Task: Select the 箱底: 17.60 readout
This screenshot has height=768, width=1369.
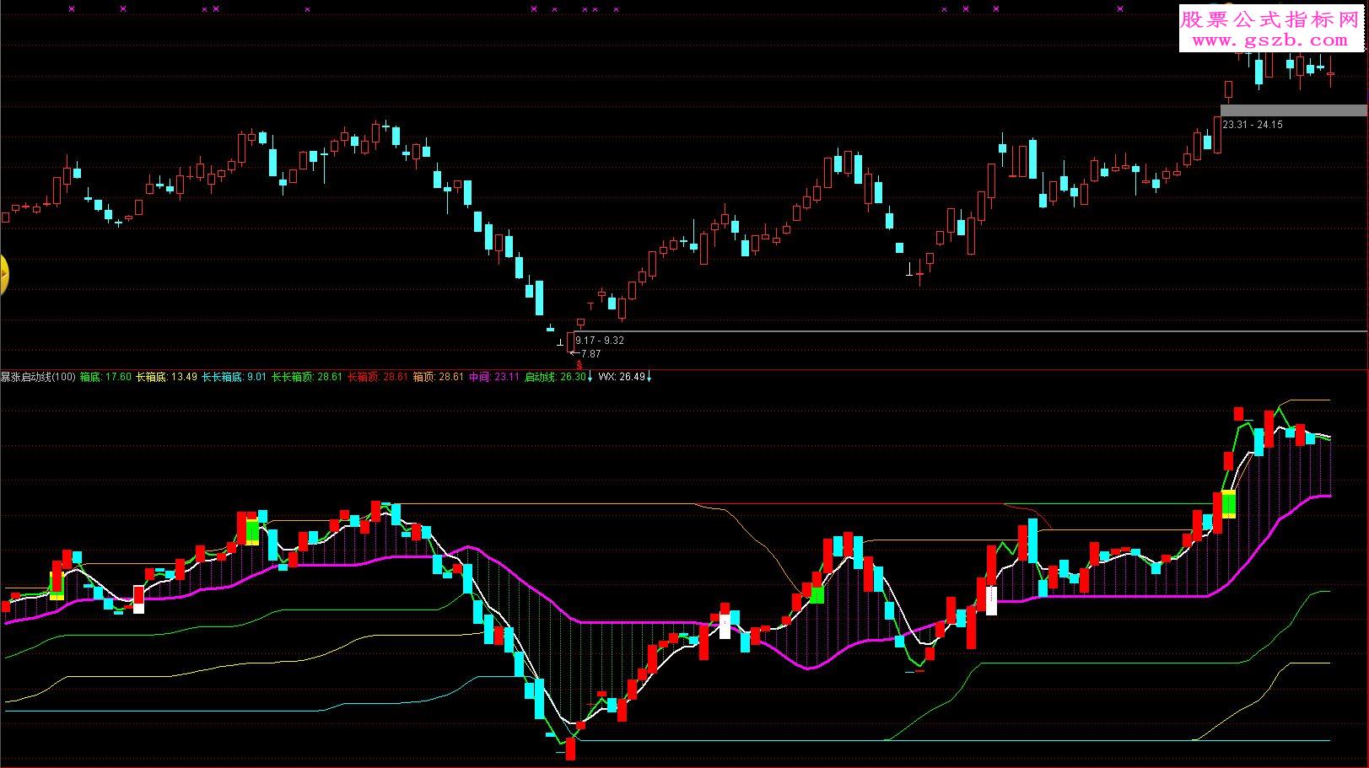Action: coord(105,377)
